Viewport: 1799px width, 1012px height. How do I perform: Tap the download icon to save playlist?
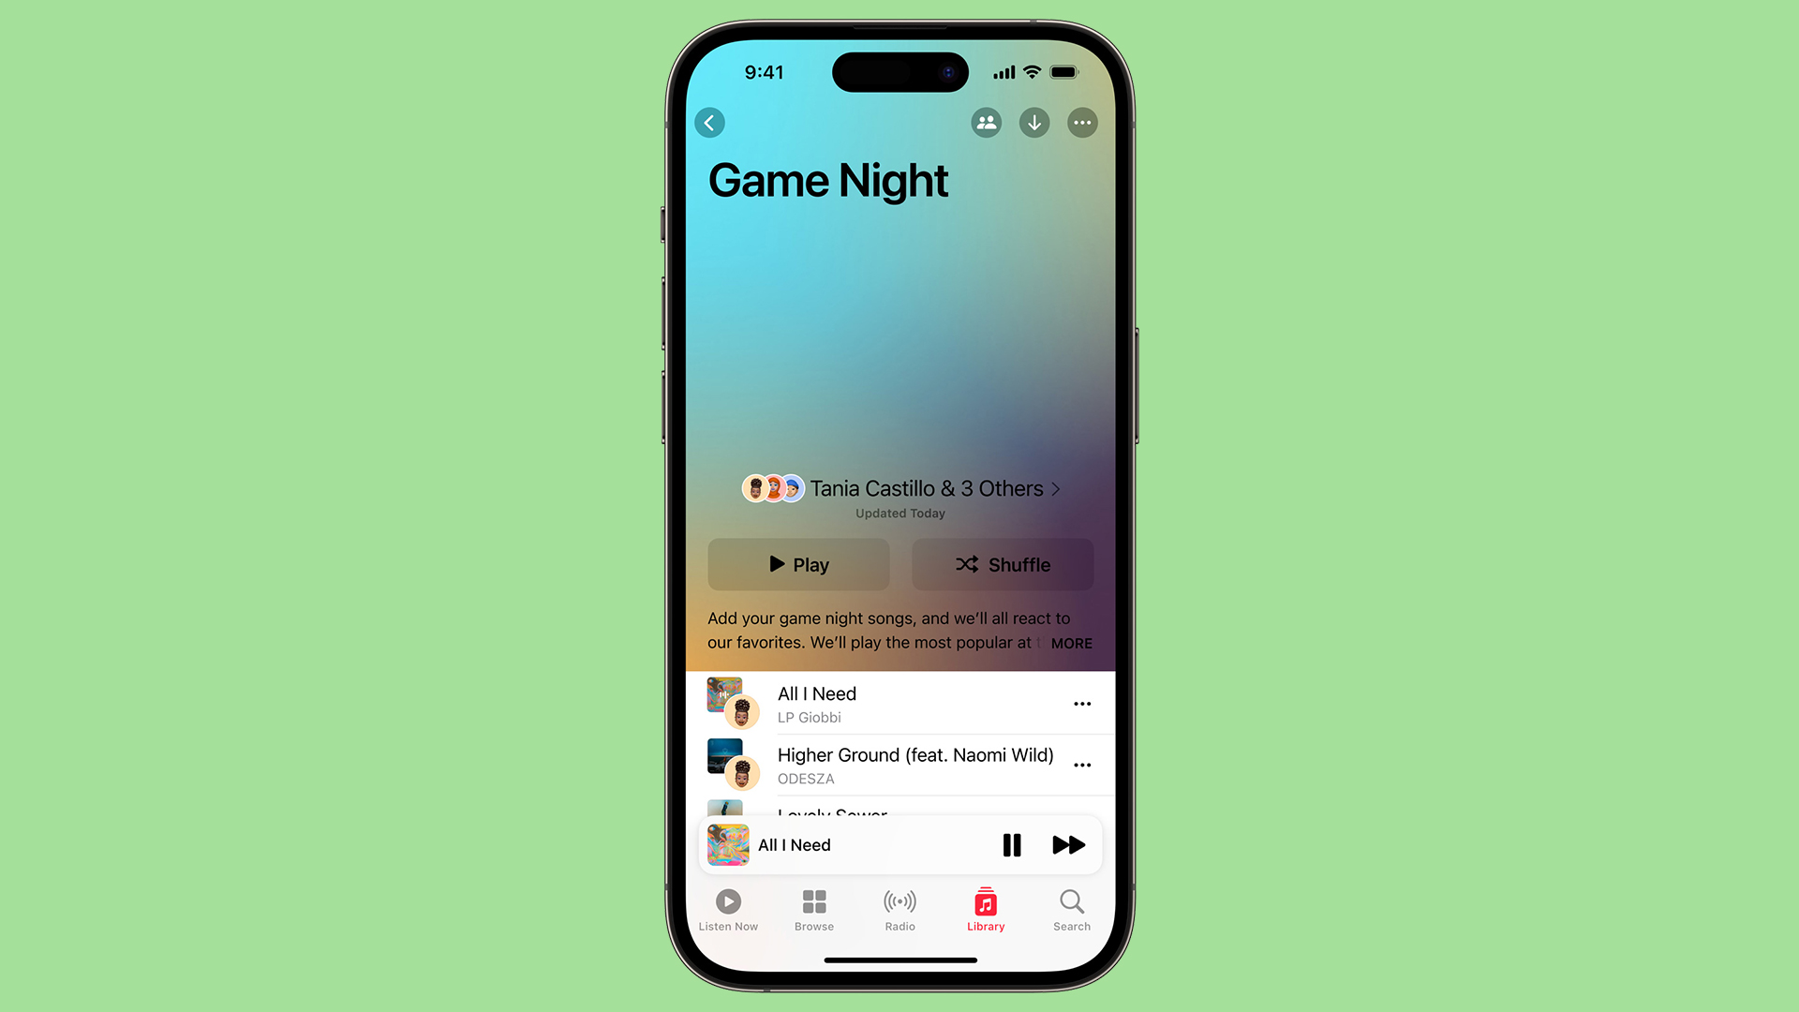[x=1035, y=121]
